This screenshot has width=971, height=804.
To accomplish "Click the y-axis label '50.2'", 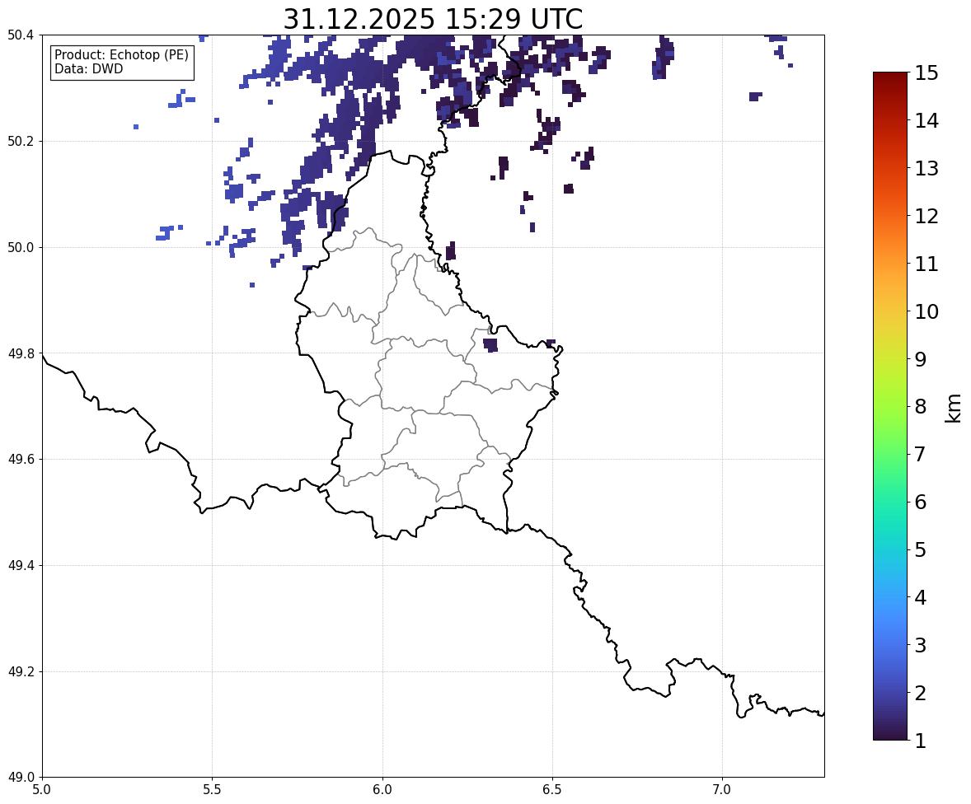I will [x=21, y=141].
